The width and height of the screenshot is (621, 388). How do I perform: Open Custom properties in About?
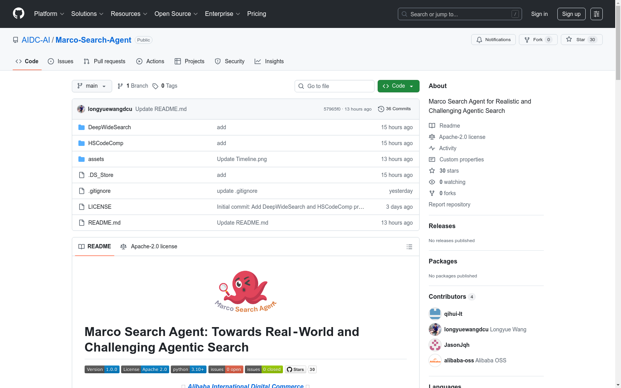click(x=461, y=159)
